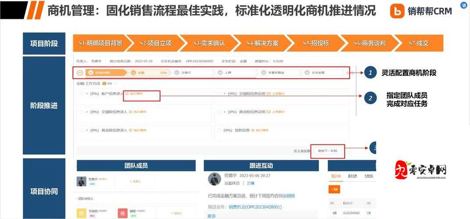Tick the 放款信息 checkbox
The image size is (470, 219).
pyautogui.click(x=219, y=131)
